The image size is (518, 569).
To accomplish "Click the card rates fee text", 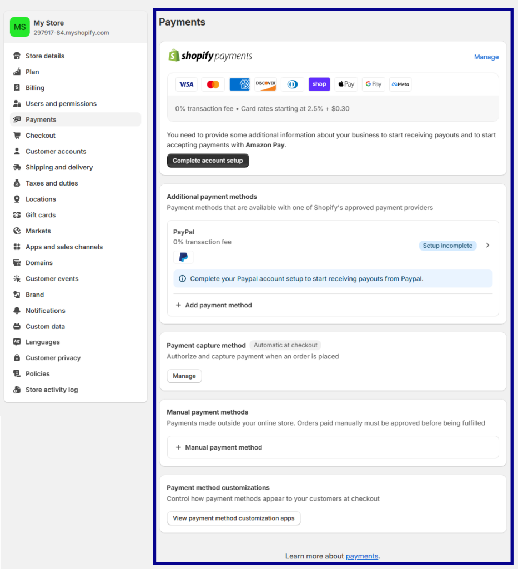I will click(x=295, y=109).
